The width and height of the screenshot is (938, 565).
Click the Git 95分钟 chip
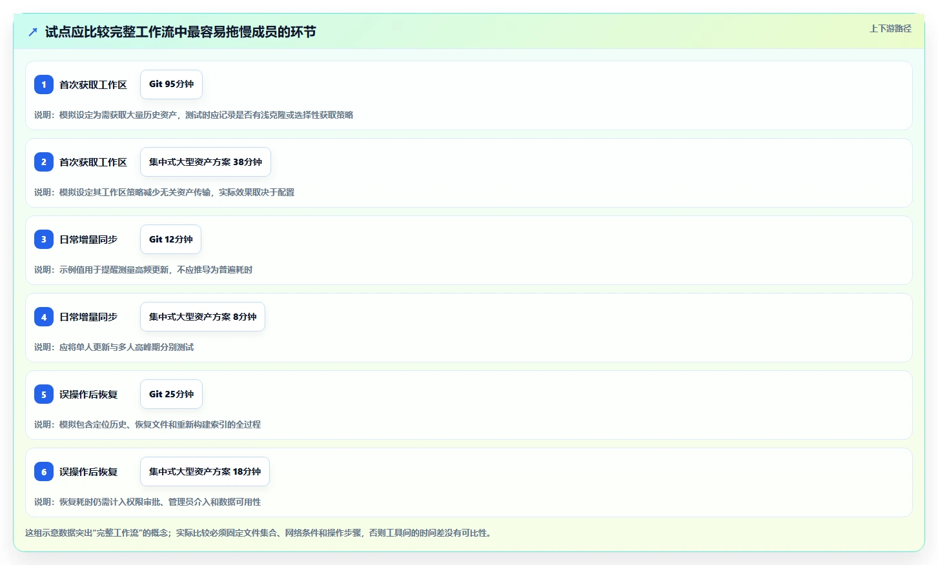coord(171,84)
